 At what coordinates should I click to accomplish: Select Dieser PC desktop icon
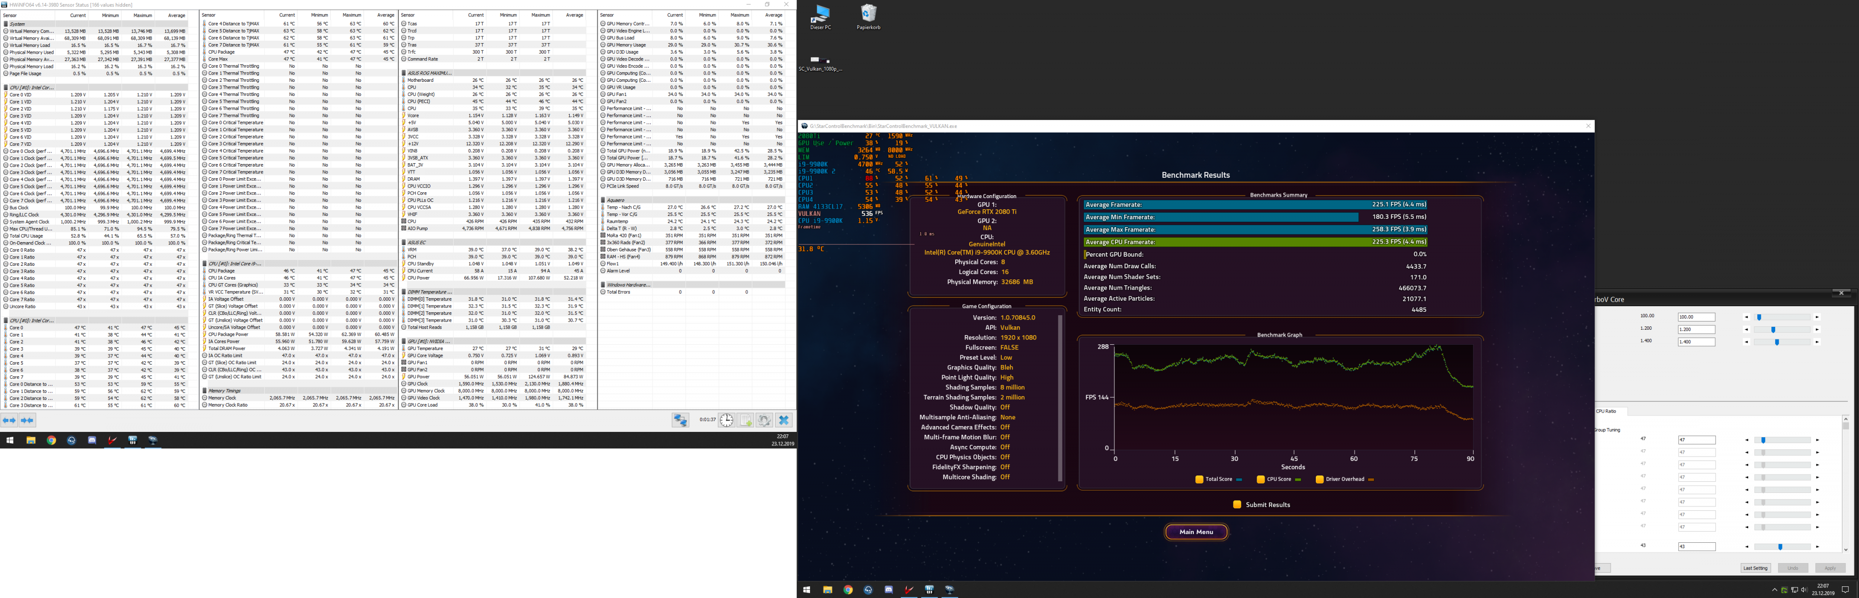tap(821, 17)
